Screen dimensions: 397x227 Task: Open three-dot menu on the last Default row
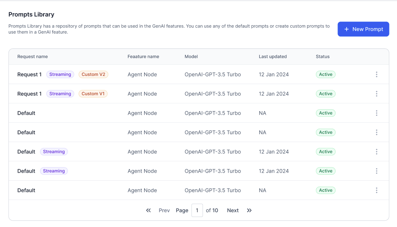tap(376, 190)
